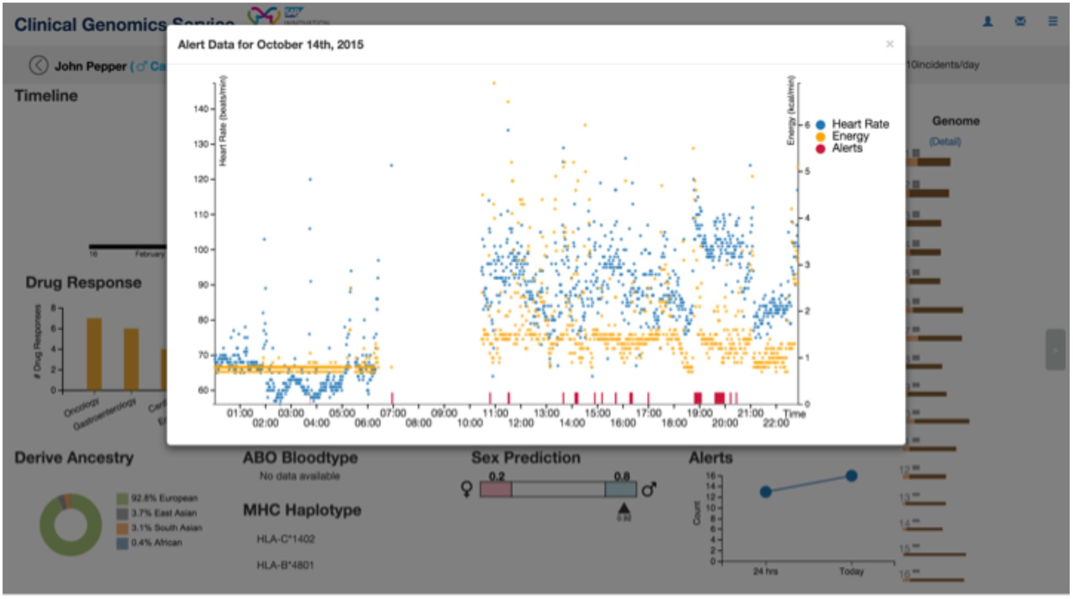Select the Today point in Alerts chart
This screenshot has height=599, width=1073.
(851, 476)
